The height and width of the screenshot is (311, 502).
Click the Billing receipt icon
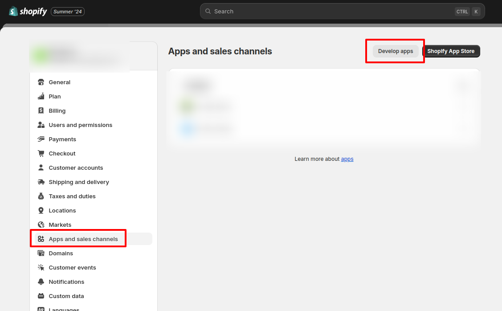(41, 111)
